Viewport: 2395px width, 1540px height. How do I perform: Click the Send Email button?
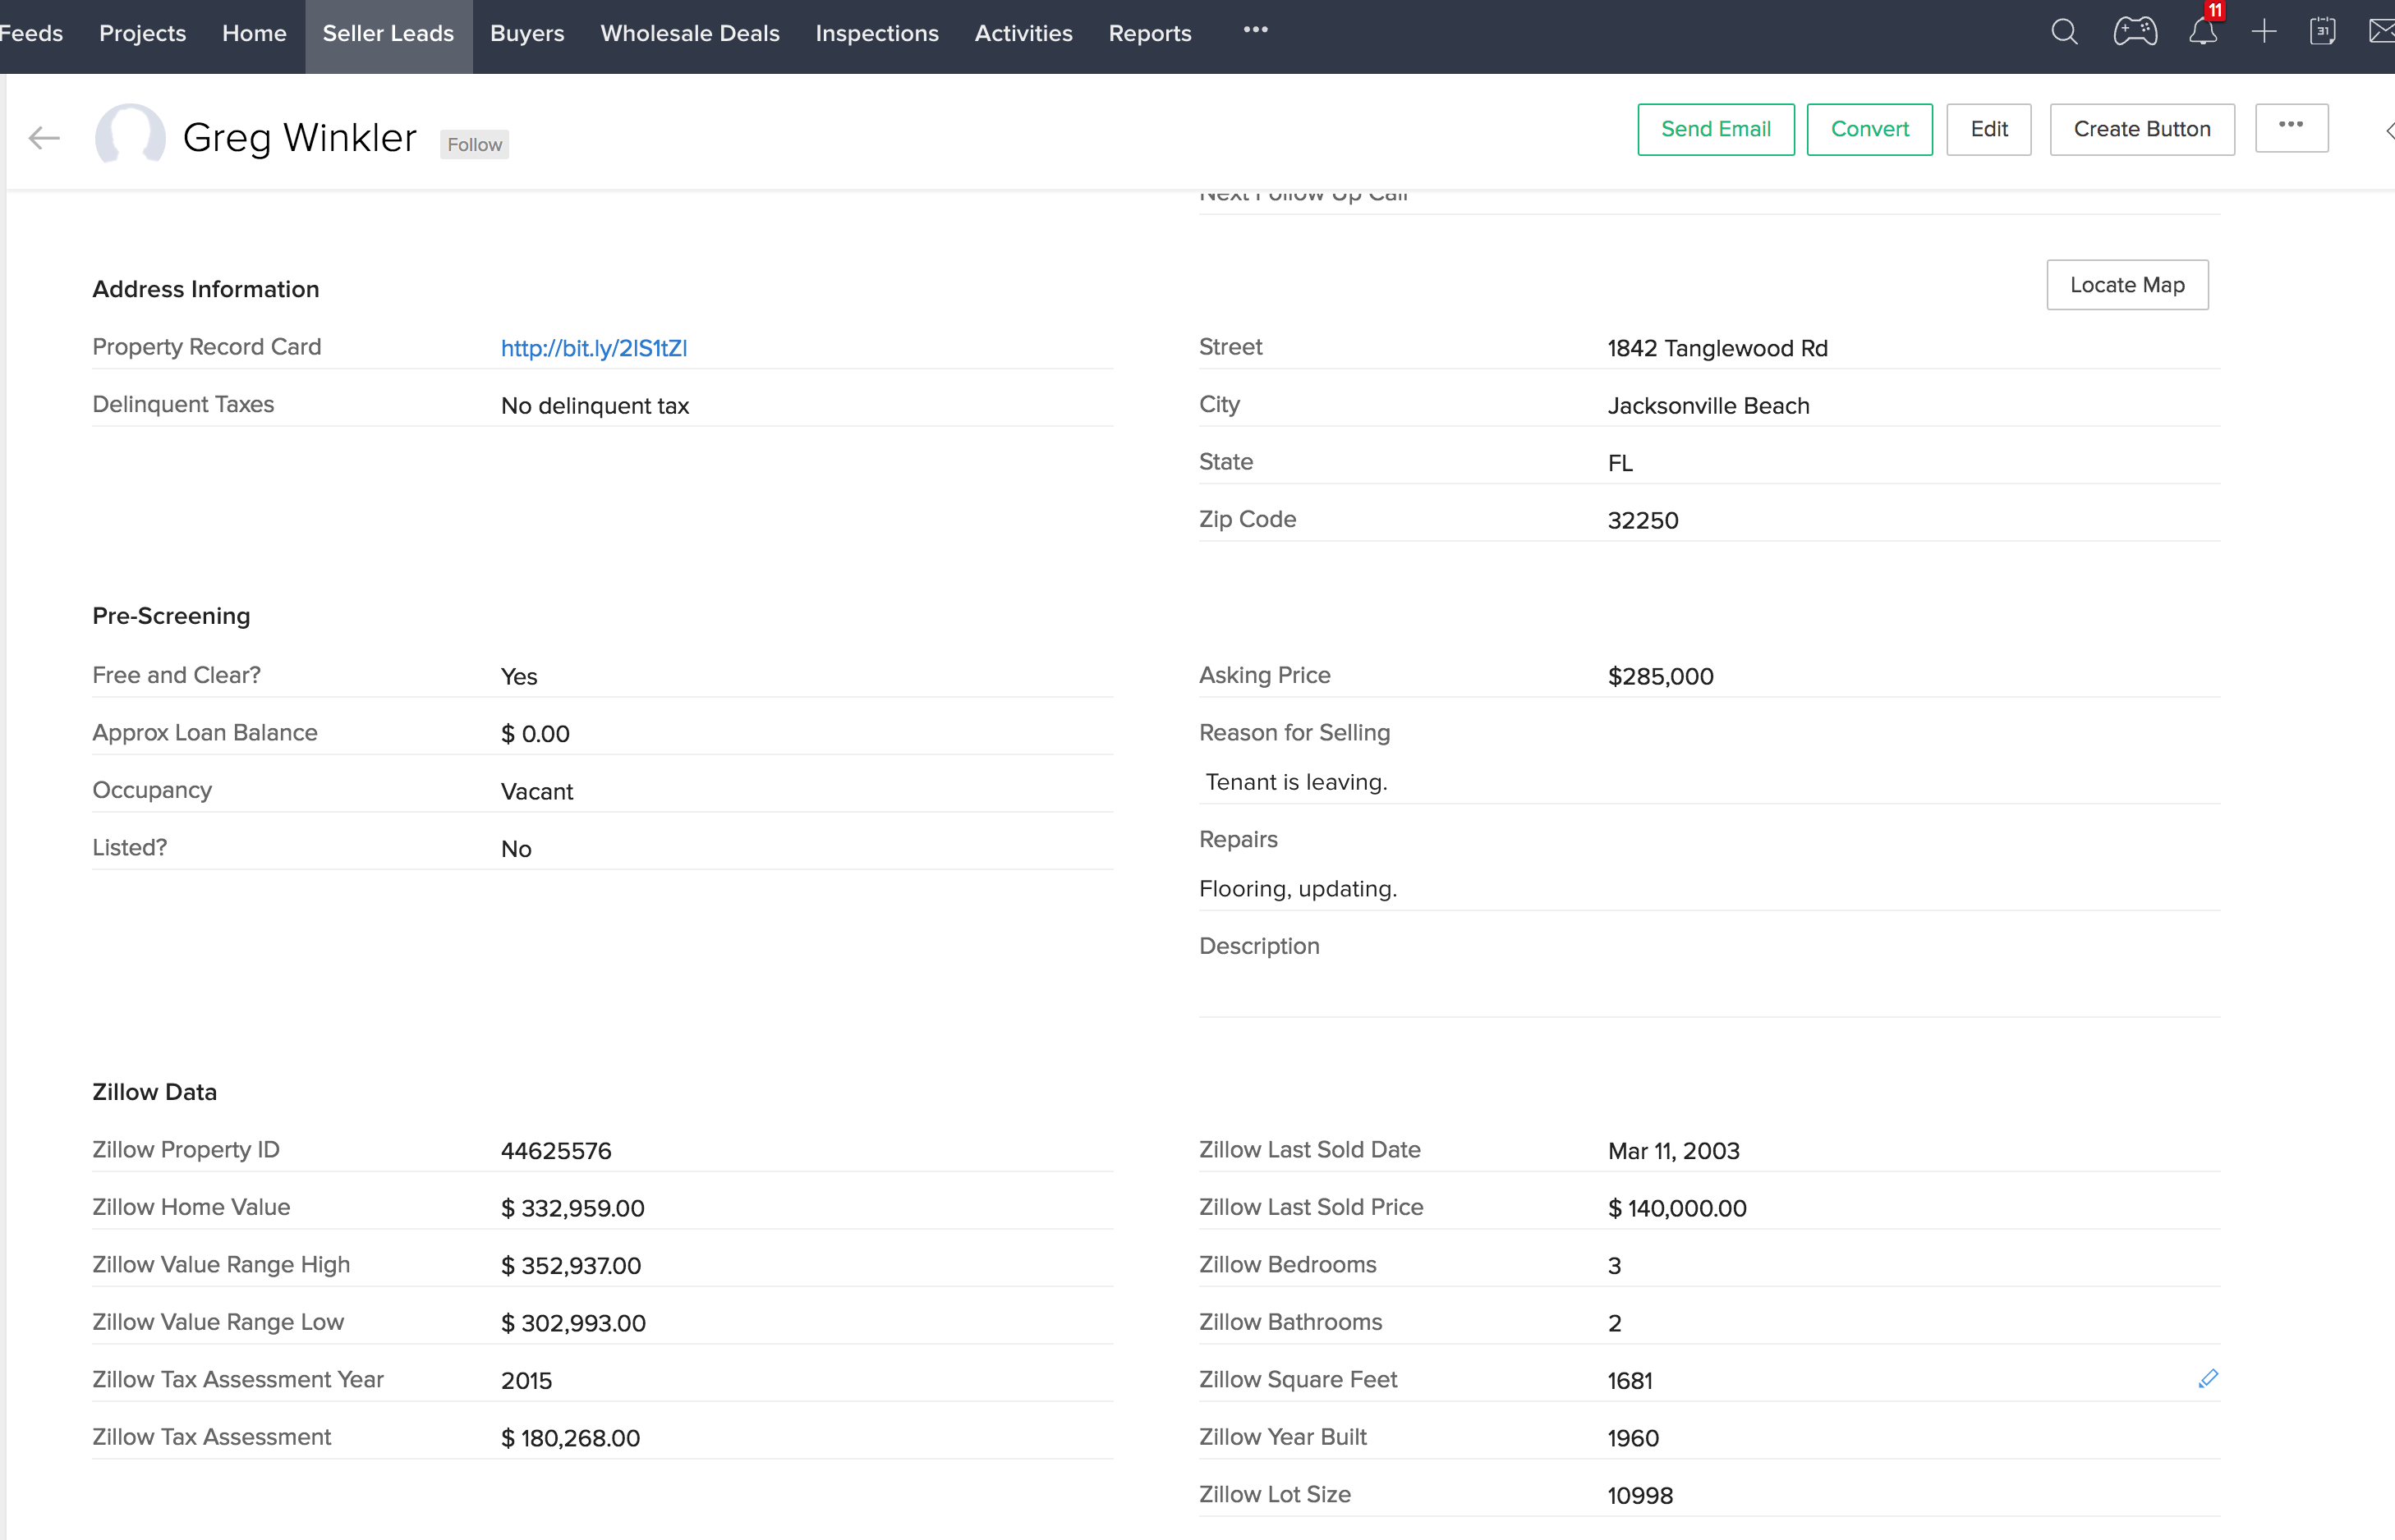point(1716,129)
